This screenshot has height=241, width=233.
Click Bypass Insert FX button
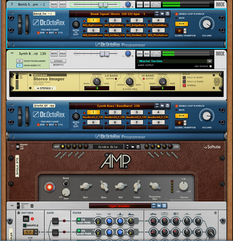[58, 61]
